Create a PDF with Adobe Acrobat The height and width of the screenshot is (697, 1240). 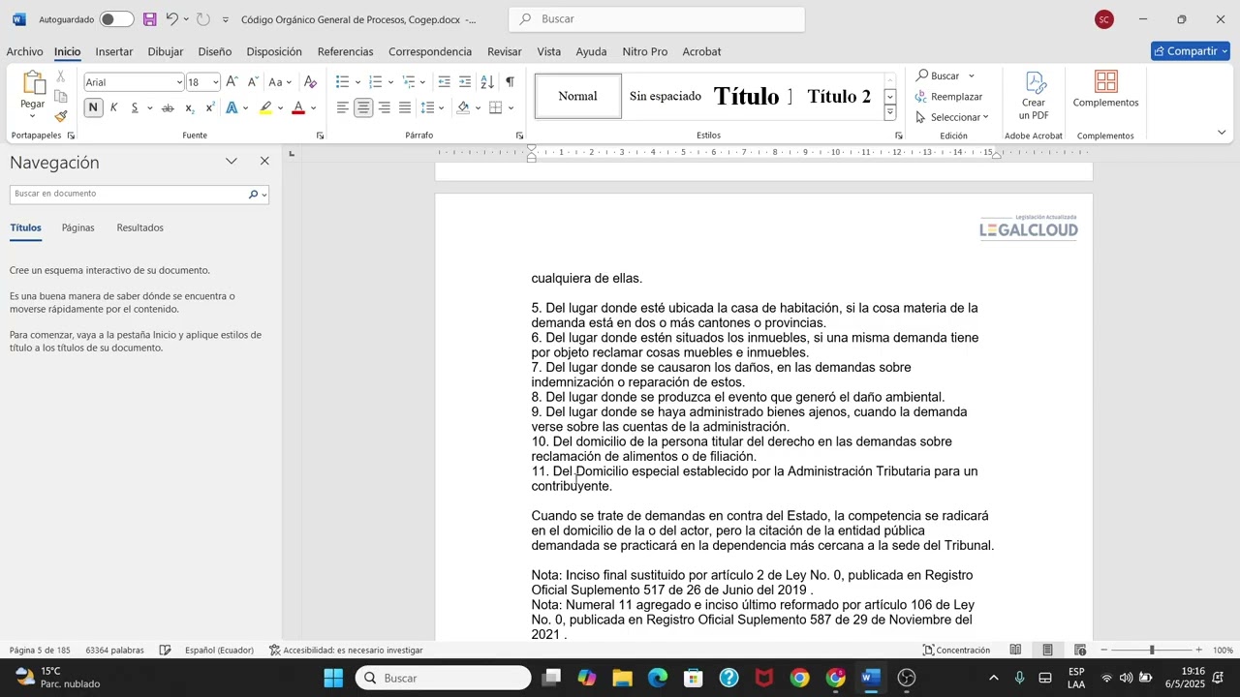click(1034, 95)
